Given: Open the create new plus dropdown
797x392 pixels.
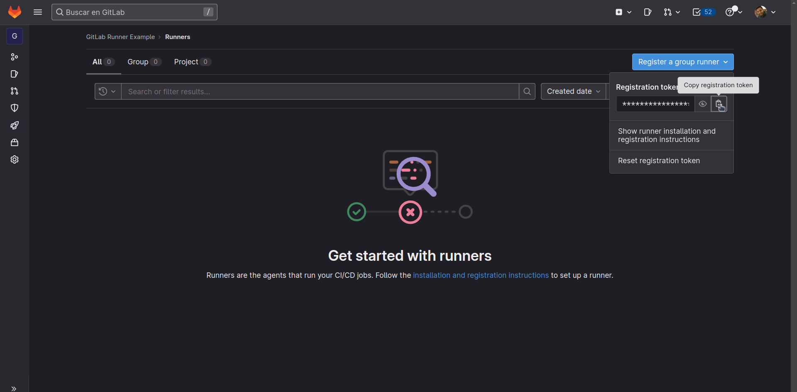Looking at the screenshot, I should (623, 12).
